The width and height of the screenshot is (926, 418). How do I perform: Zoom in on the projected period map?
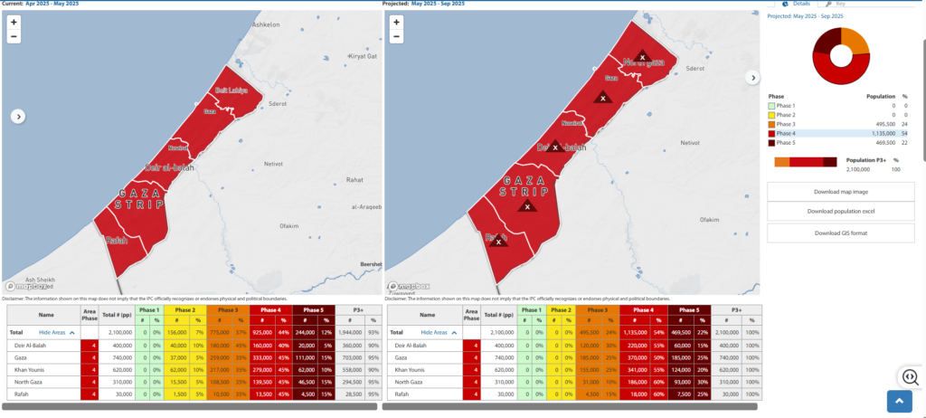coord(397,22)
